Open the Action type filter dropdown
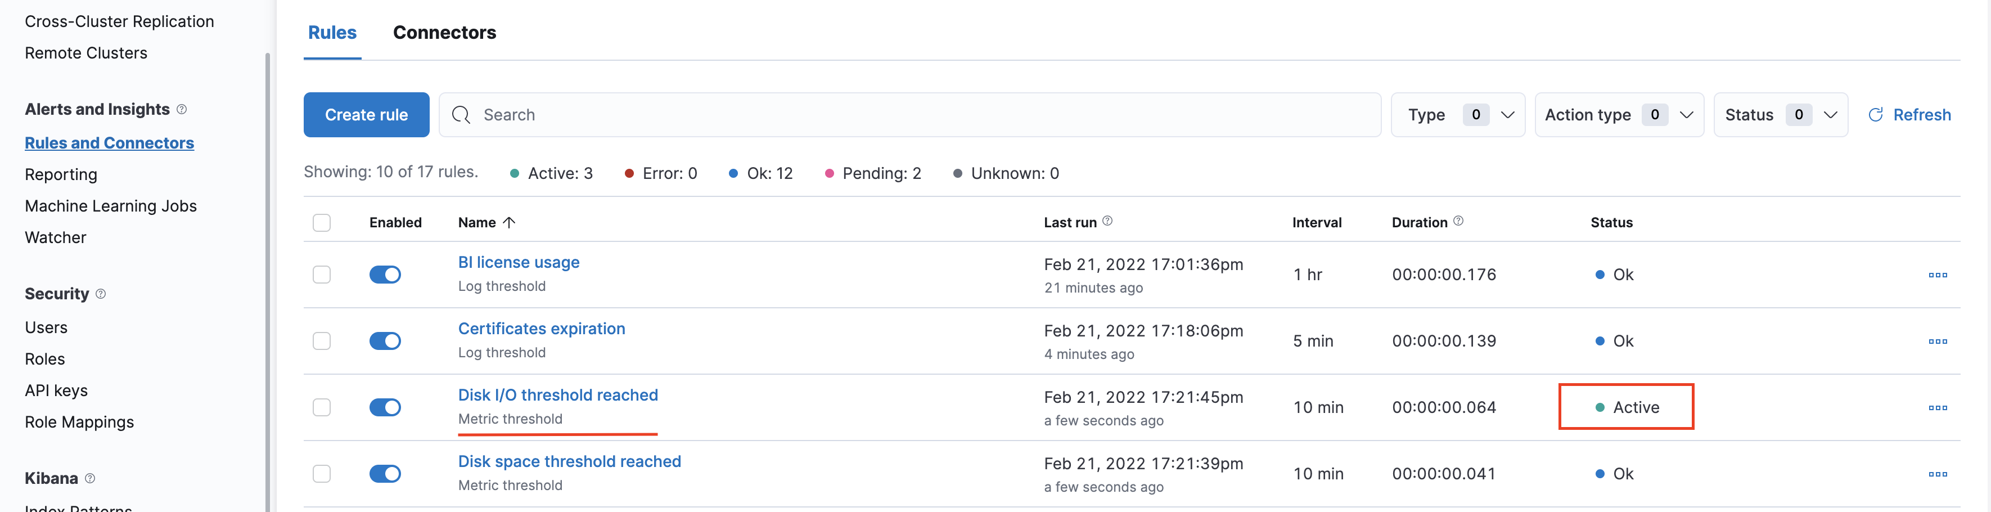The image size is (1991, 512). (1619, 115)
